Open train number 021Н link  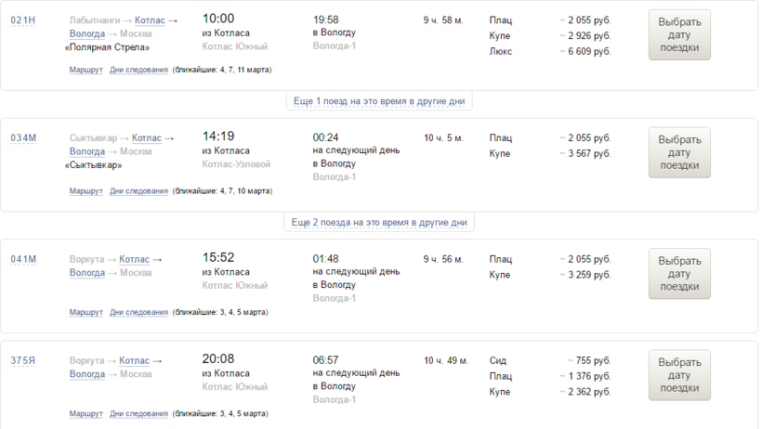pyautogui.click(x=23, y=20)
